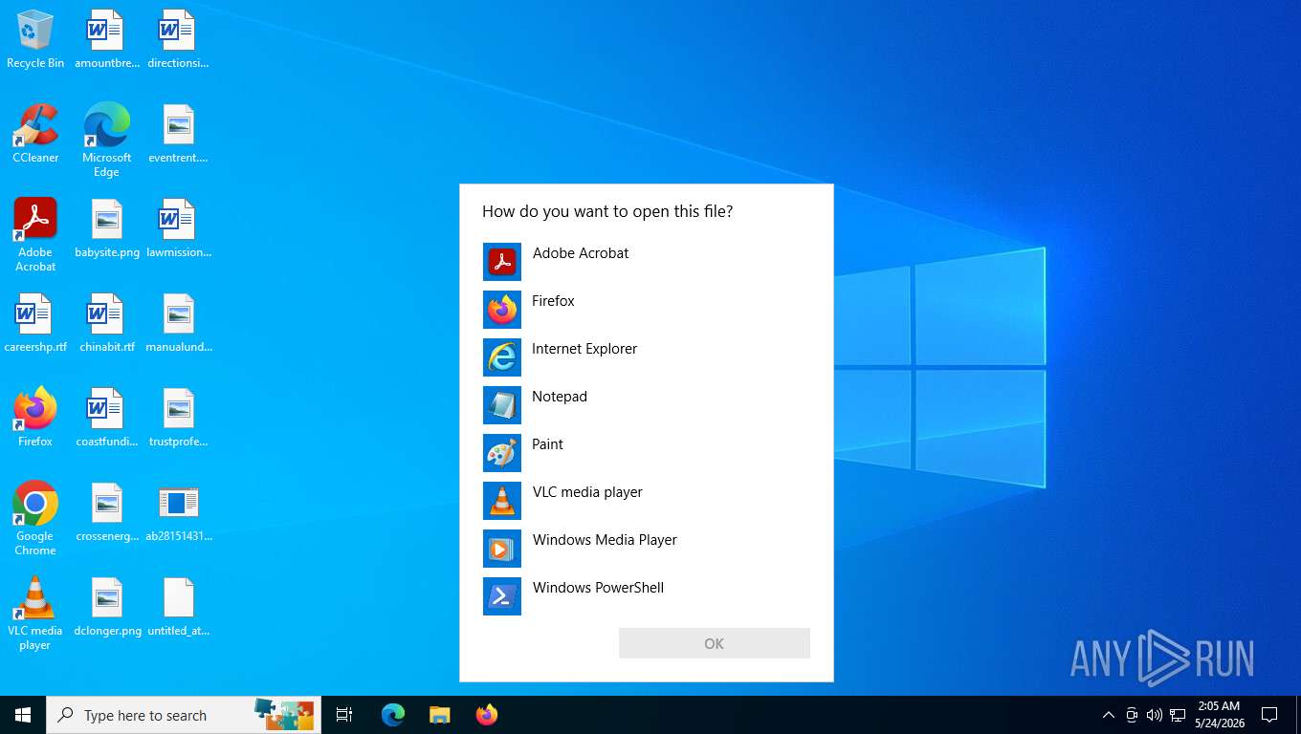The width and height of the screenshot is (1301, 734).
Task: Open the notification center icon
Action: point(1269,715)
